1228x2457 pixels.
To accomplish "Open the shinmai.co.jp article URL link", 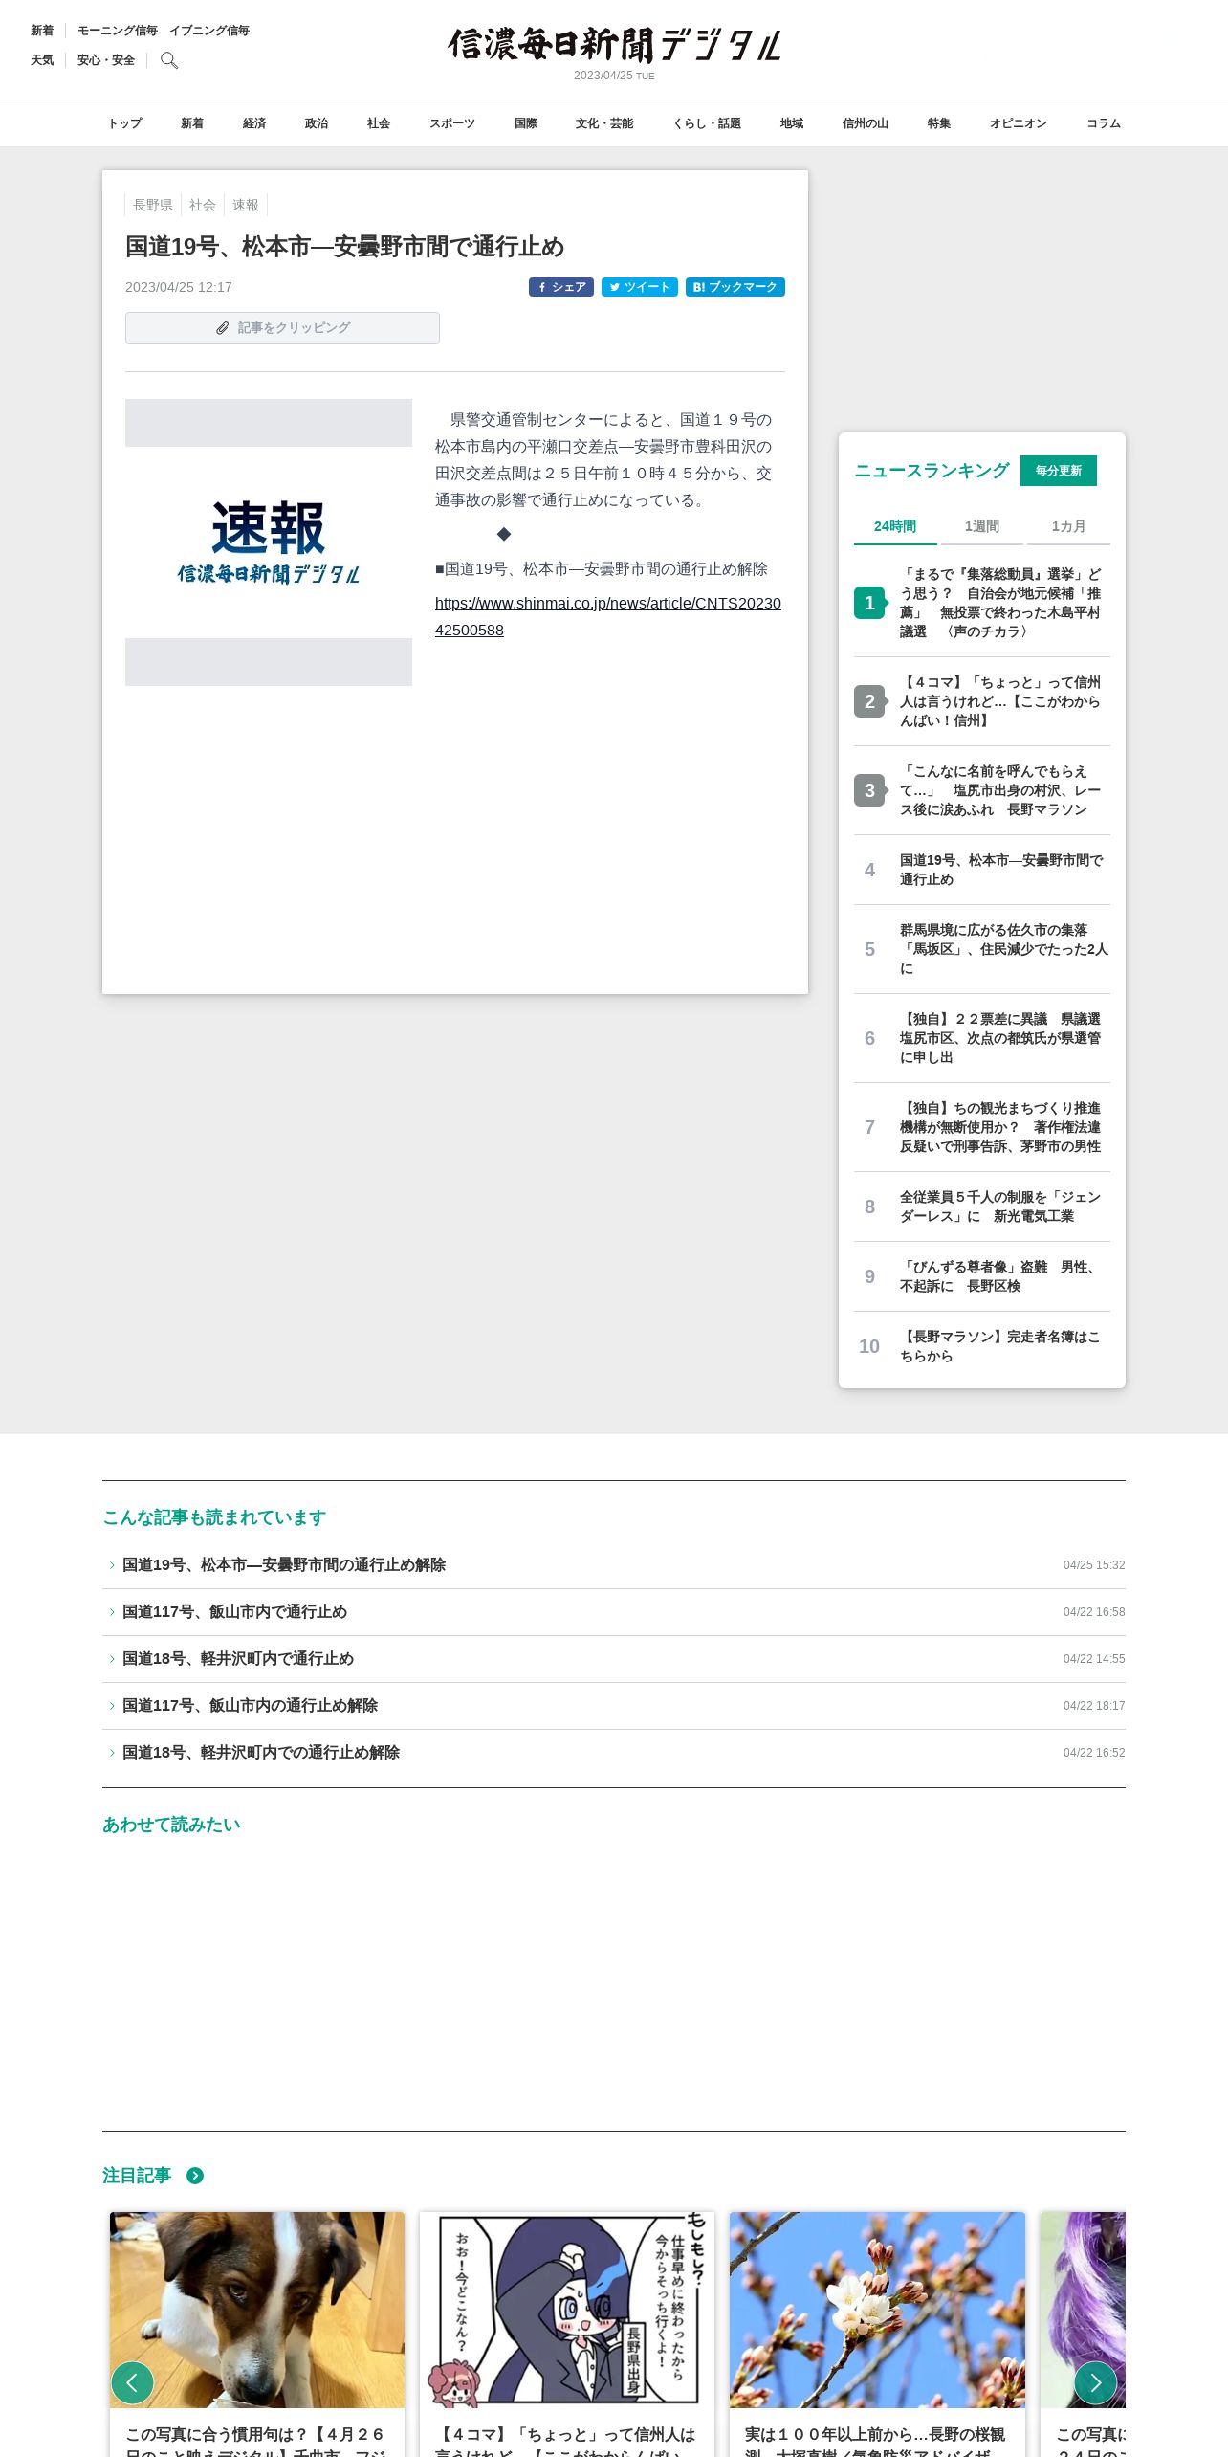I will coord(608,617).
